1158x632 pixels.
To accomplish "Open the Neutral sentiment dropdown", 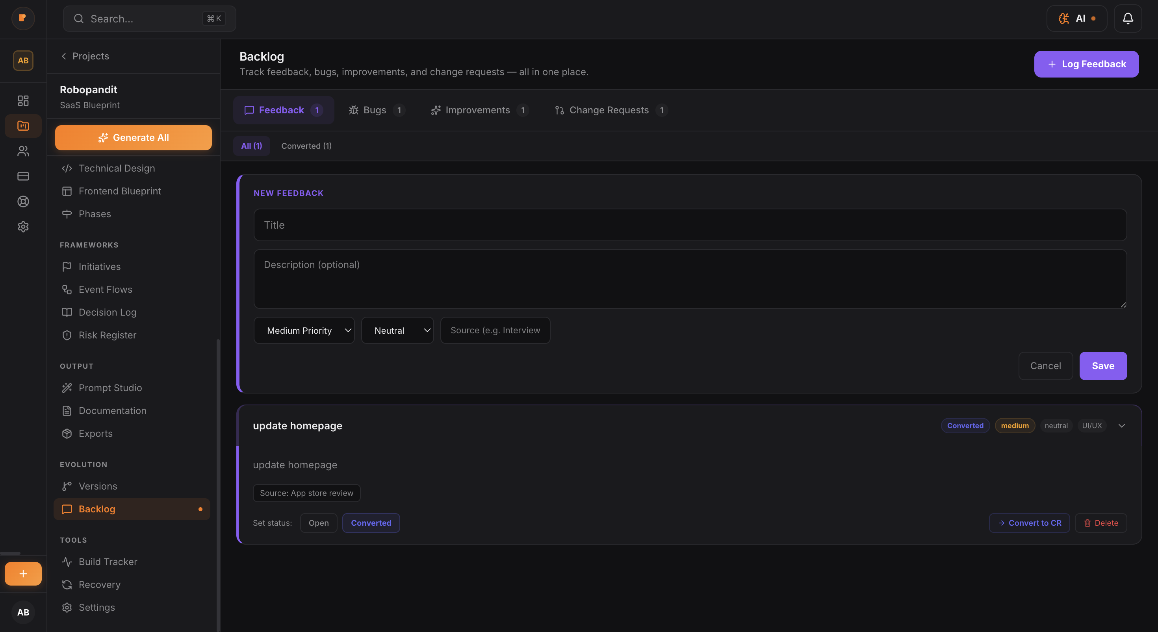I will click(397, 331).
